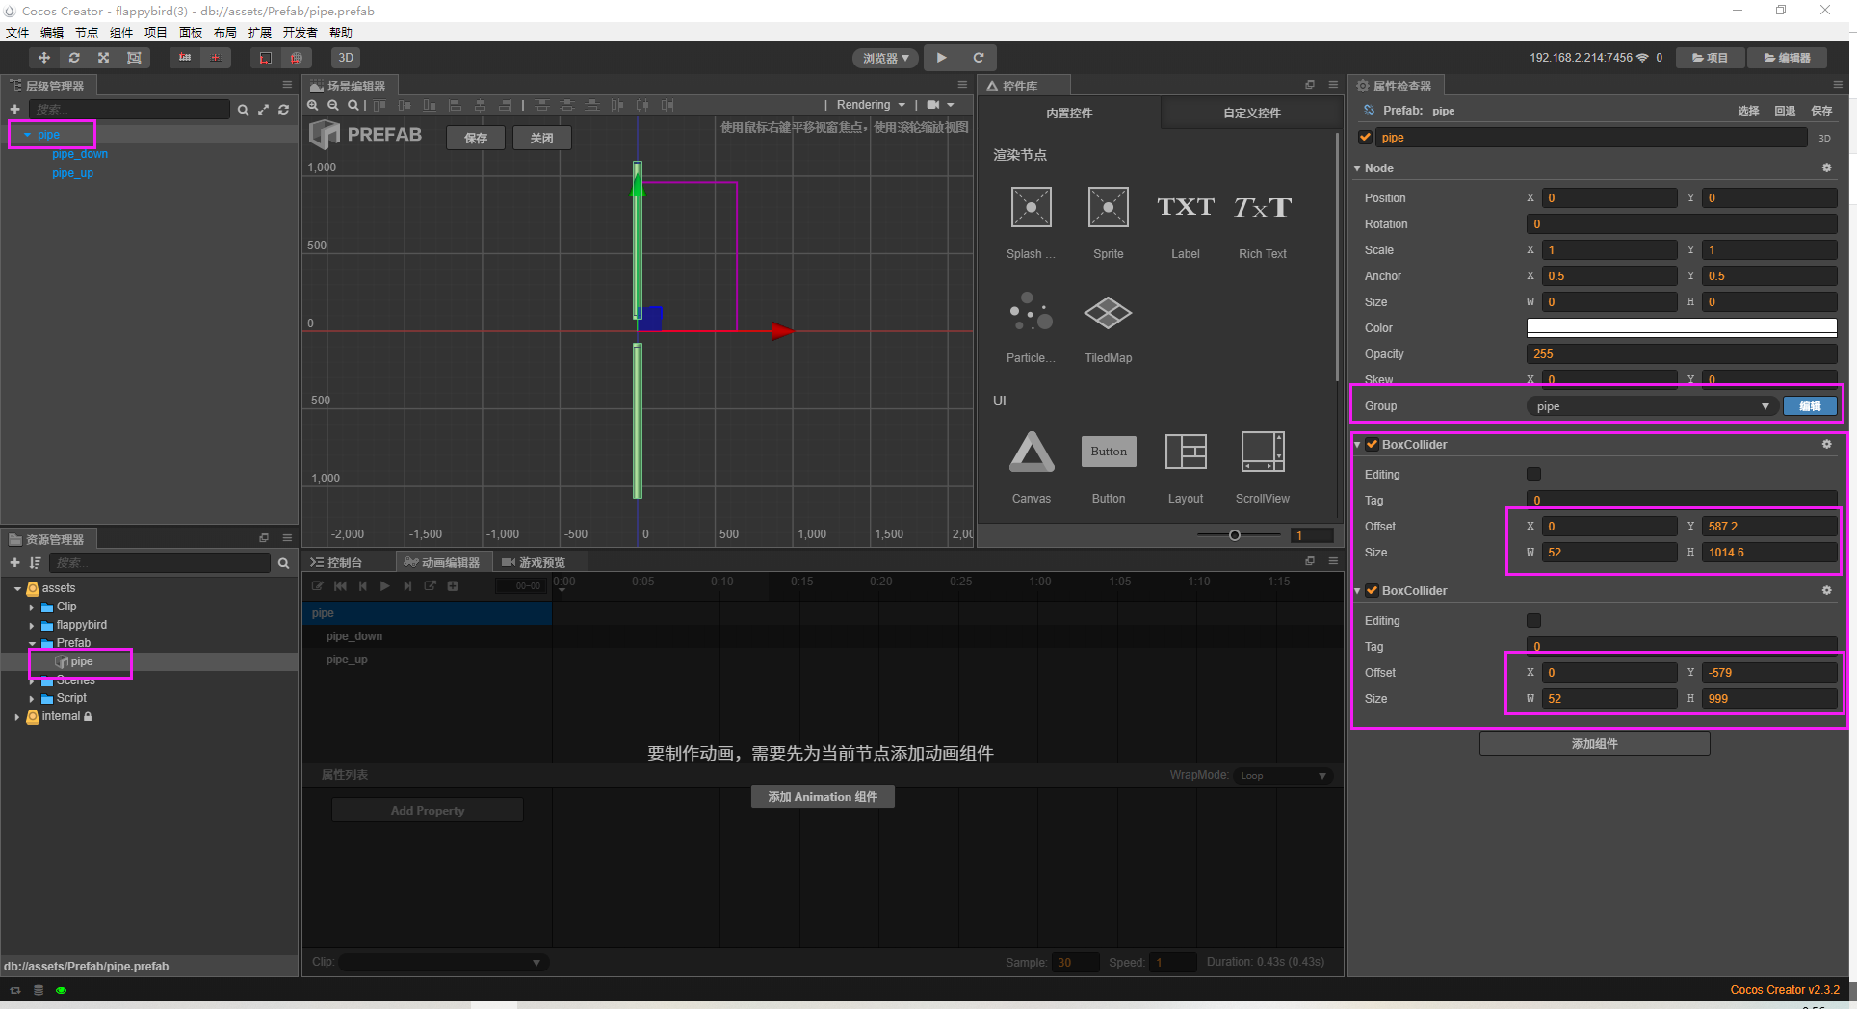Pick the Button widget

(1109, 452)
